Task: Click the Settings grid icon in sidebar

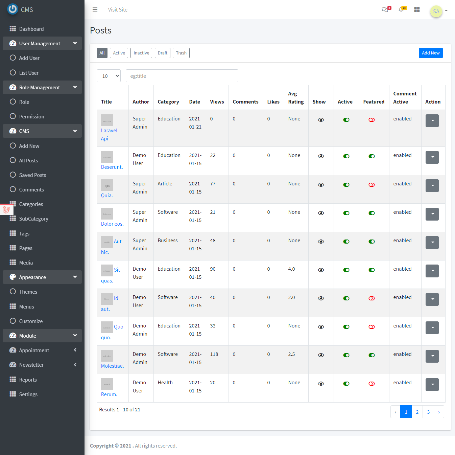Action: point(13,394)
